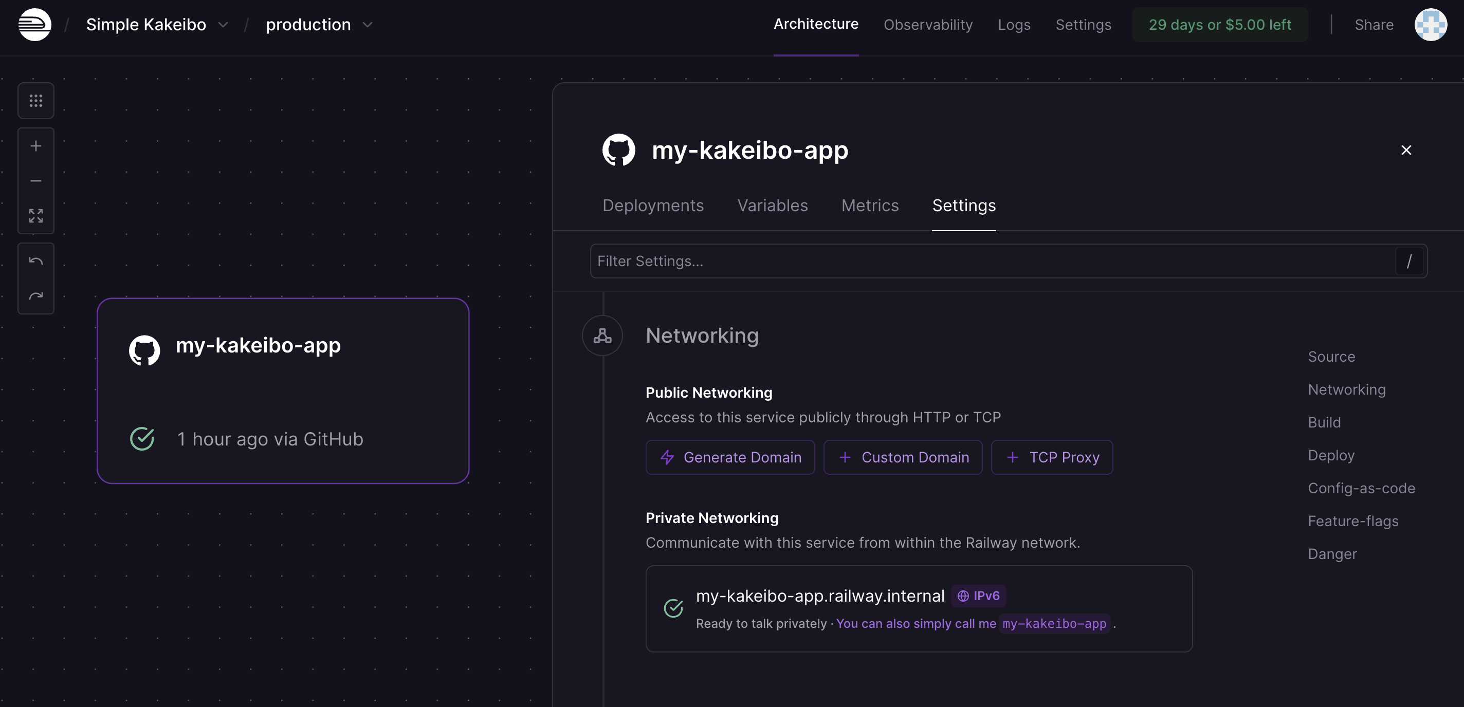
Task: Switch to the Variables tab
Action: pos(772,206)
